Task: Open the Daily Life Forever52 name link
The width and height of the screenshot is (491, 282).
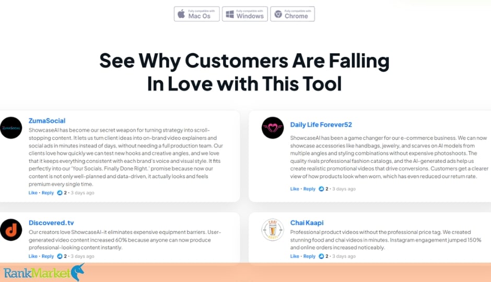Action: pyautogui.click(x=321, y=125)
